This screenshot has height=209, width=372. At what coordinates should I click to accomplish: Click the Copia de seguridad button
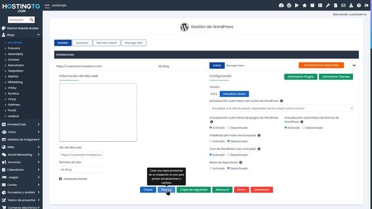pyautogui.click(x=194, y=190)
